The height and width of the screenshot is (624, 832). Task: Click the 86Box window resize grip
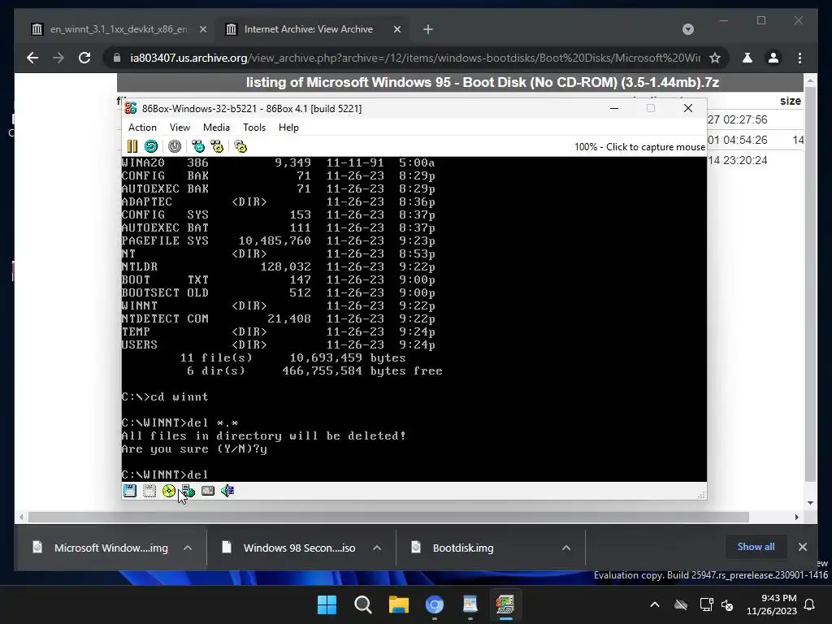[x=701, y=495]
